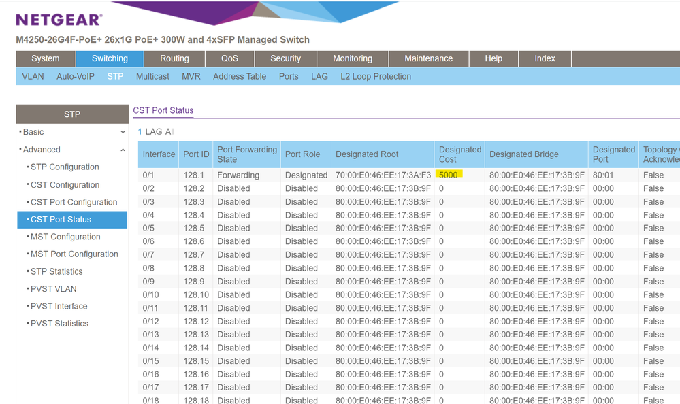Open L2 Loop Protection submenu
Screen dimensions: 680x404
click(x=376, y=76)
